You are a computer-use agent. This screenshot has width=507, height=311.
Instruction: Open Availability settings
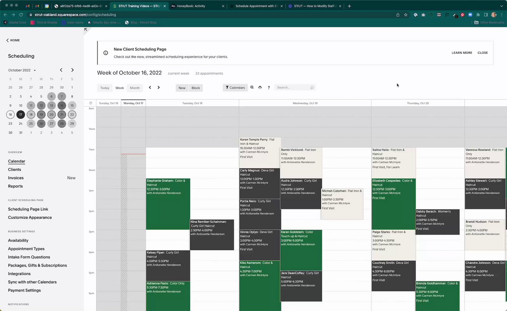18,240
